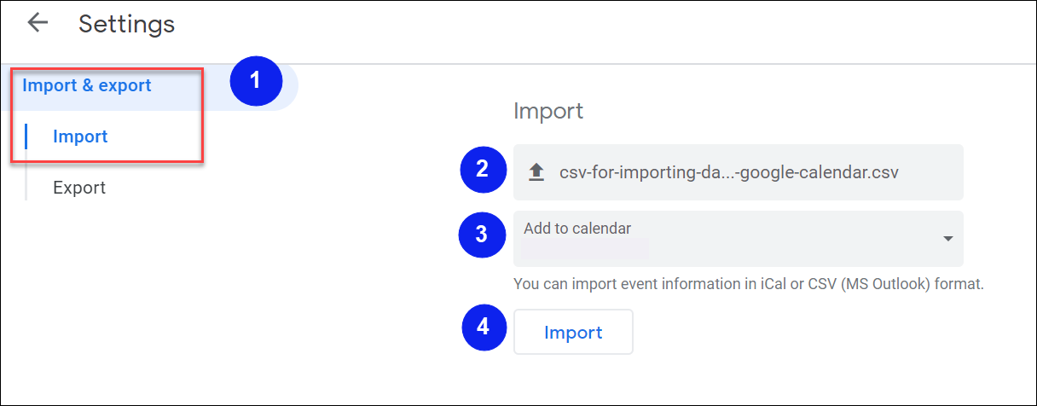Click the blue step 1 circle
The height and width of the screenshot is (406, 1037).
pyautogui.click(x=256, y=82)
